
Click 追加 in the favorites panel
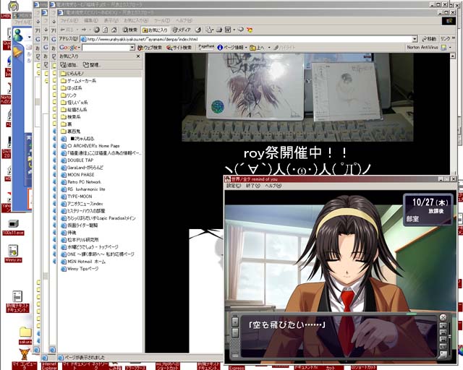point(68,65)
